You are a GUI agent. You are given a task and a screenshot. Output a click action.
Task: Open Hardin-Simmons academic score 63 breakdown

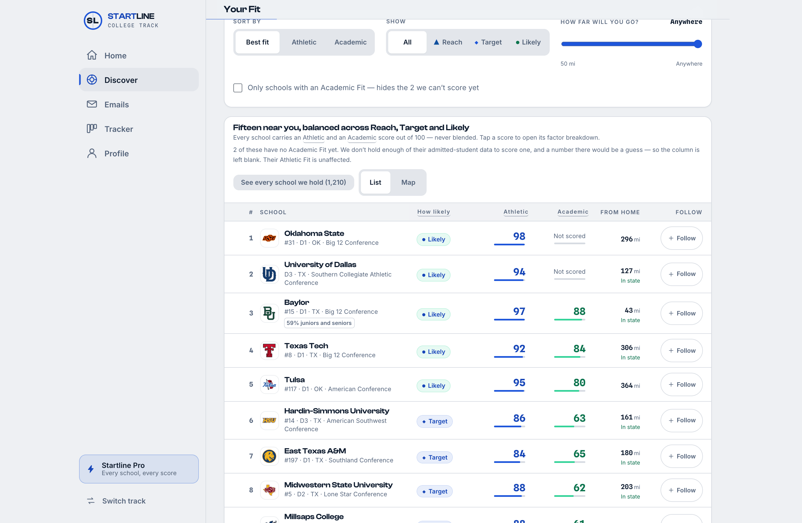569,420
